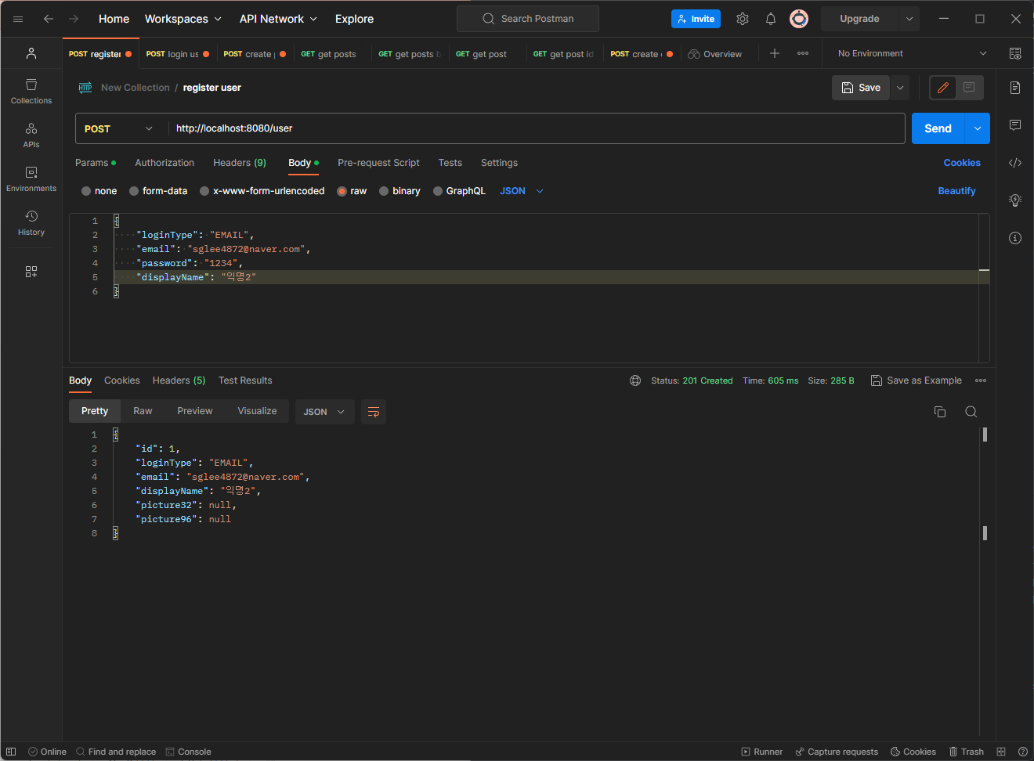This screenshot has width=1034, height=761.
Task: Open the comments pane in right sidebar
Action: 1015,125
